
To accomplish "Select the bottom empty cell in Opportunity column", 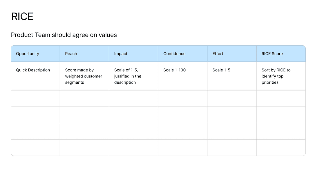I will 35,147.
